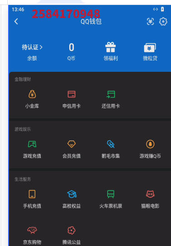171x246 pixels.
Task: Open the 微粒贷 loan icon
Action: pyautogui.click(x=150, y=47)
